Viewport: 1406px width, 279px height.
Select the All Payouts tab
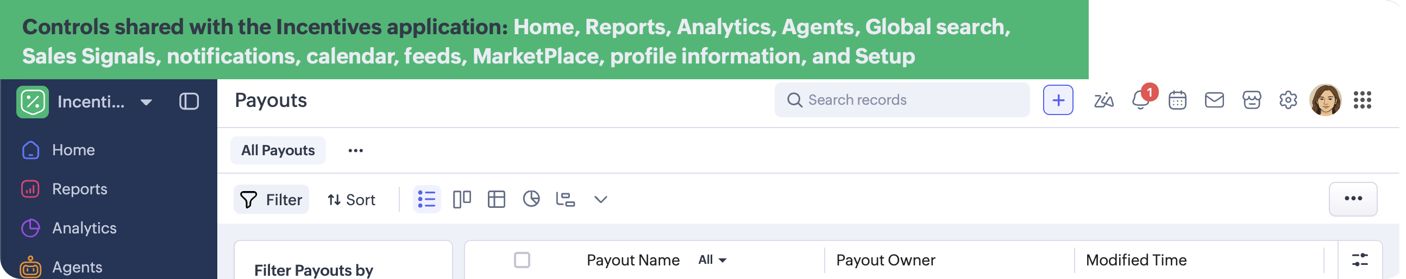(x=278, y=150)
